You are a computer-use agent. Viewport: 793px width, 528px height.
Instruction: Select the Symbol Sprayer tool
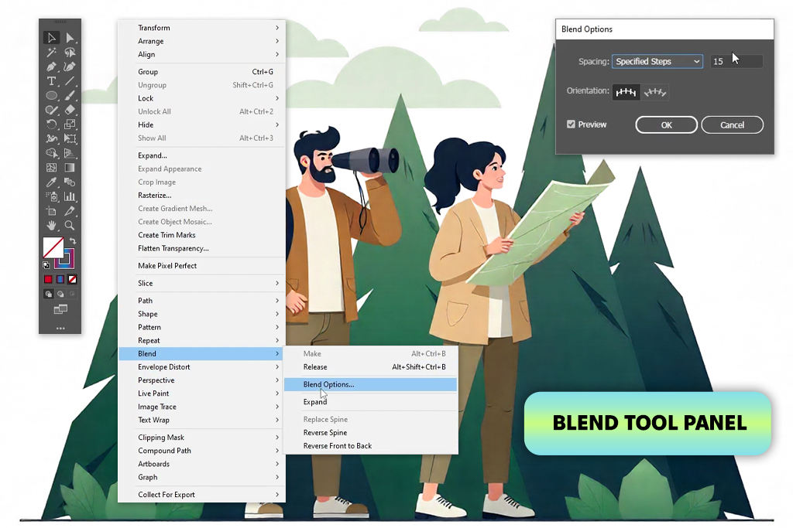51,196
